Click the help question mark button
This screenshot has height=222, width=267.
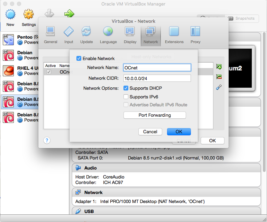pyautogui.click(x=47, y=141)
